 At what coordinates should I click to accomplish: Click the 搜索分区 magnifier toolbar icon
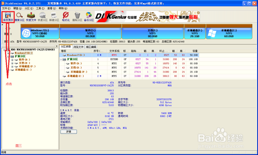tap(20, 17)
